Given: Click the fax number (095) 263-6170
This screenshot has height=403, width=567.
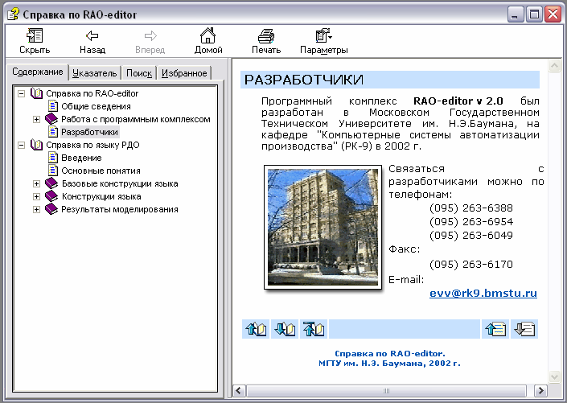Looking at the screenshot, I should pos(471,265).
